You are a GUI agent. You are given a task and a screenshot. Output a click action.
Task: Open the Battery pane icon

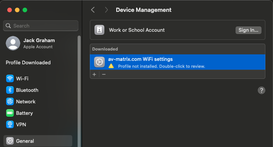(x=10, y=113)
